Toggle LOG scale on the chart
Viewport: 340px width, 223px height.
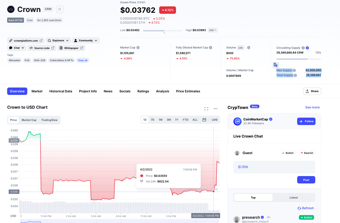coord(215,120)
